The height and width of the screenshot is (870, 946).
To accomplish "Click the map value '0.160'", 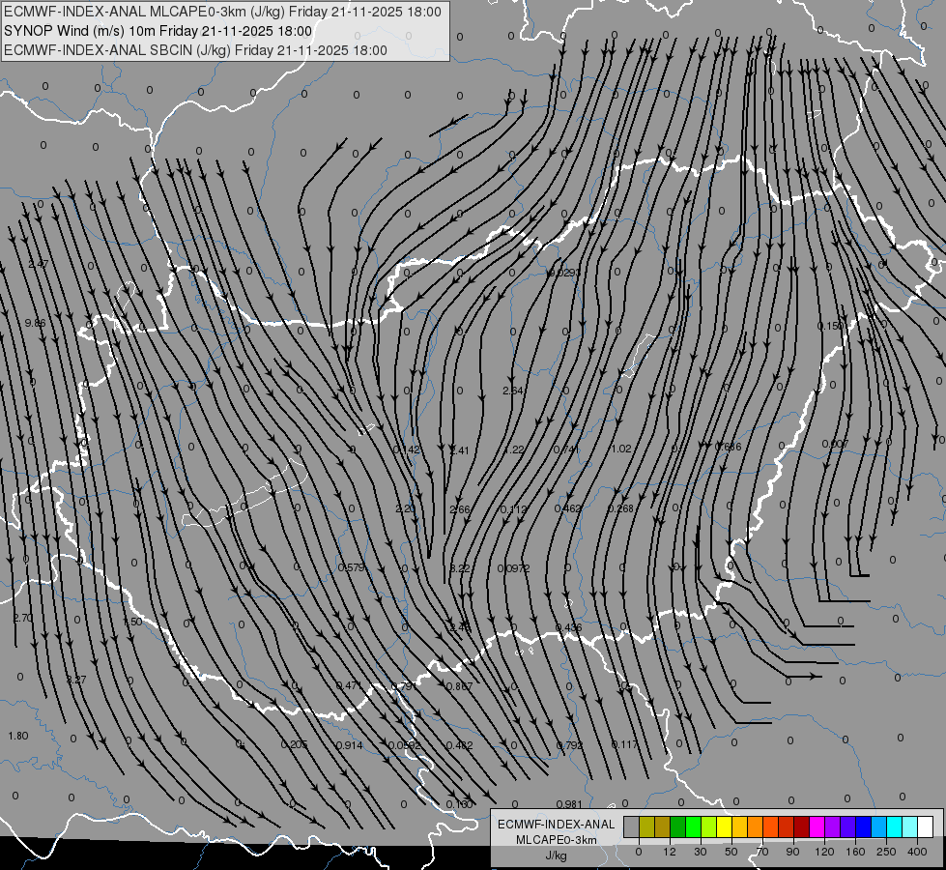I will pyautogui.click(x=459, y=804).
